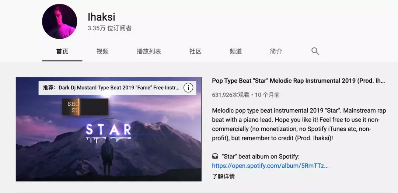The image size is (398, 193).
Task: Play the STAR featured video thumbnail
Action: click(108, 129)
